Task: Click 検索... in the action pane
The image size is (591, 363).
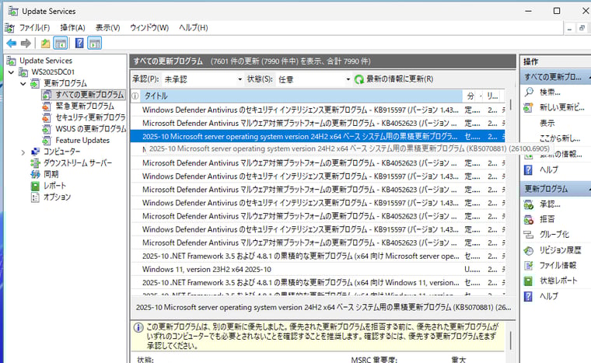Action: (x=550, y=92)
